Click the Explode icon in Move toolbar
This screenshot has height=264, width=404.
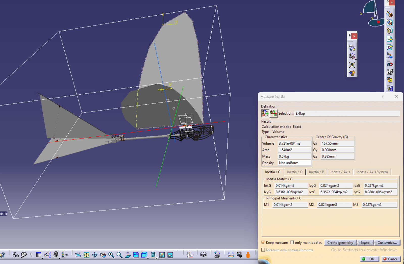pos(352,65)
